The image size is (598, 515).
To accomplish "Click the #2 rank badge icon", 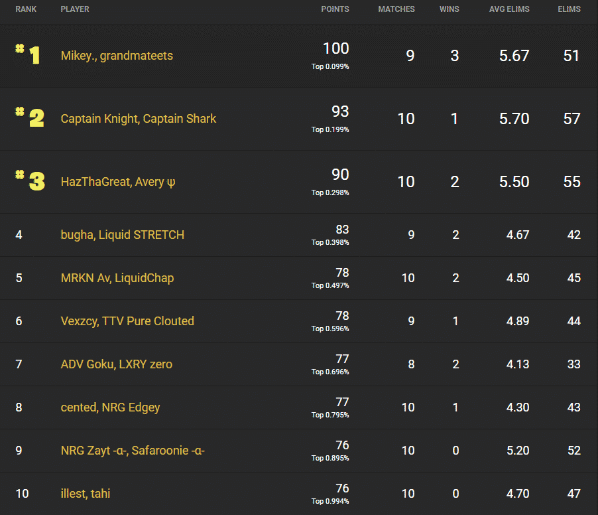I will (29, 119).
